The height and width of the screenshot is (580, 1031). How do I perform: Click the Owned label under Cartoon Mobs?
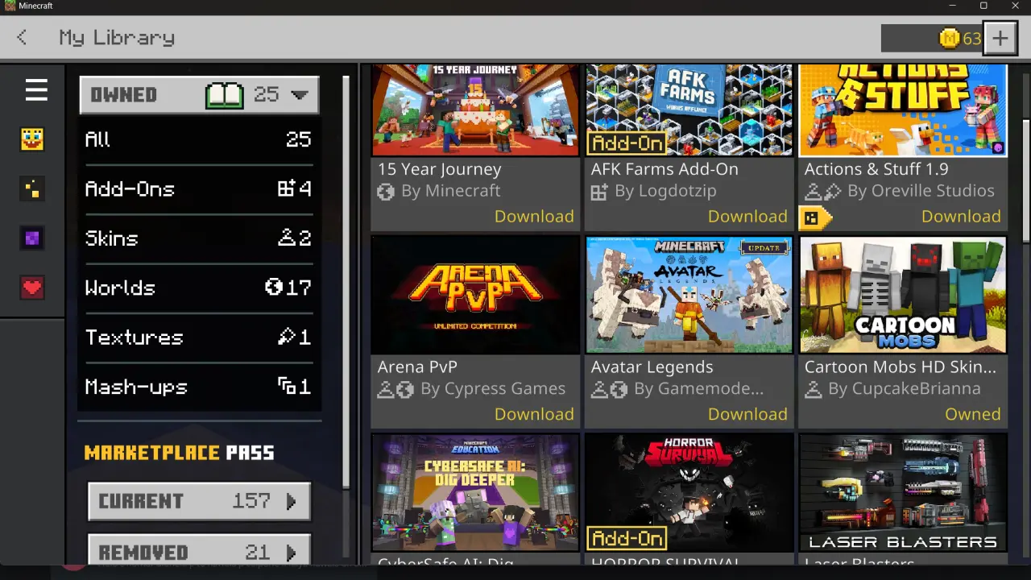(x=973, y=414)
